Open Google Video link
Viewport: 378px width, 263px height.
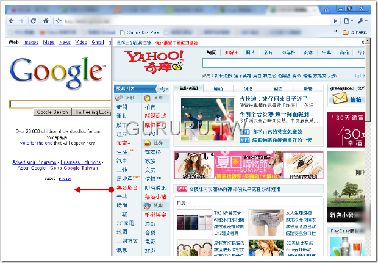[81, 42]
